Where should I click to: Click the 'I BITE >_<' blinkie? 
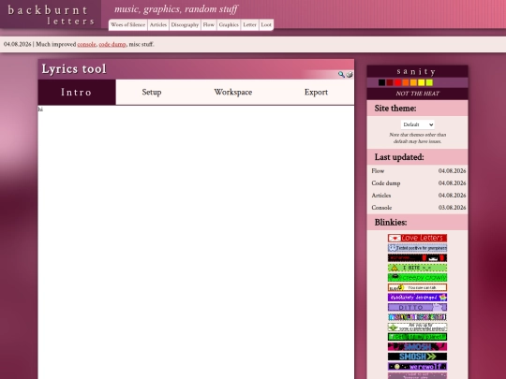click(417, 268)
